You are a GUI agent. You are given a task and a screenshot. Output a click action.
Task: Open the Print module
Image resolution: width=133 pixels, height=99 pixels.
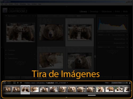[x=117, y=12]
